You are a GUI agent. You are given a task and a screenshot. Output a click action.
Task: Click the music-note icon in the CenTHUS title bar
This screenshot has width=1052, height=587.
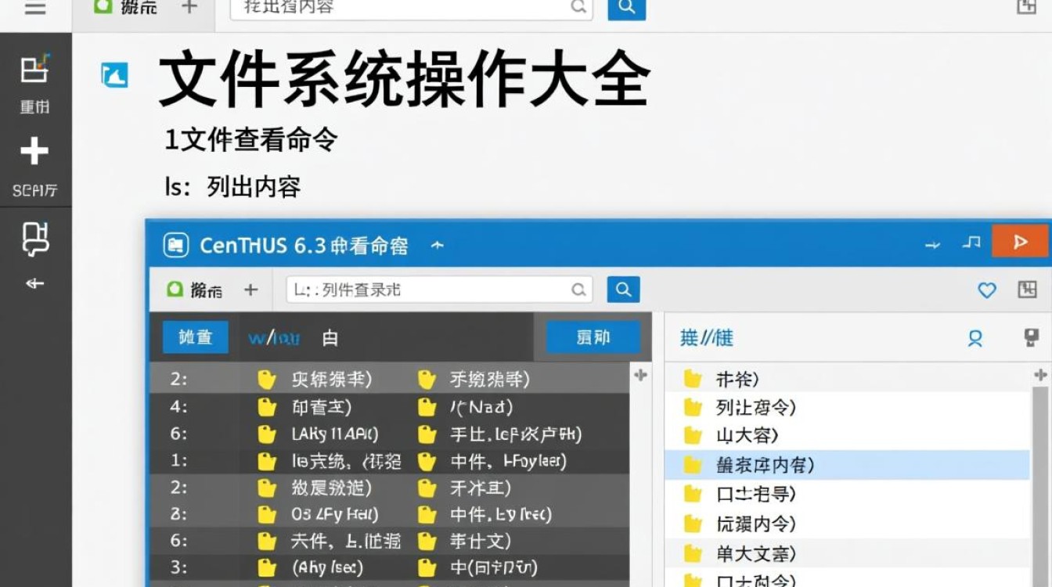tap(971, 243)
